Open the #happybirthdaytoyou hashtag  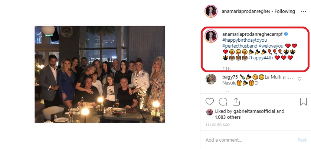coord(245,40)
